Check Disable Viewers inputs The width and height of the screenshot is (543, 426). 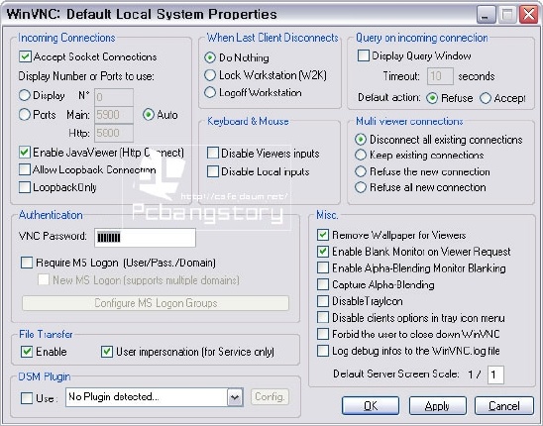coord(213,154)
